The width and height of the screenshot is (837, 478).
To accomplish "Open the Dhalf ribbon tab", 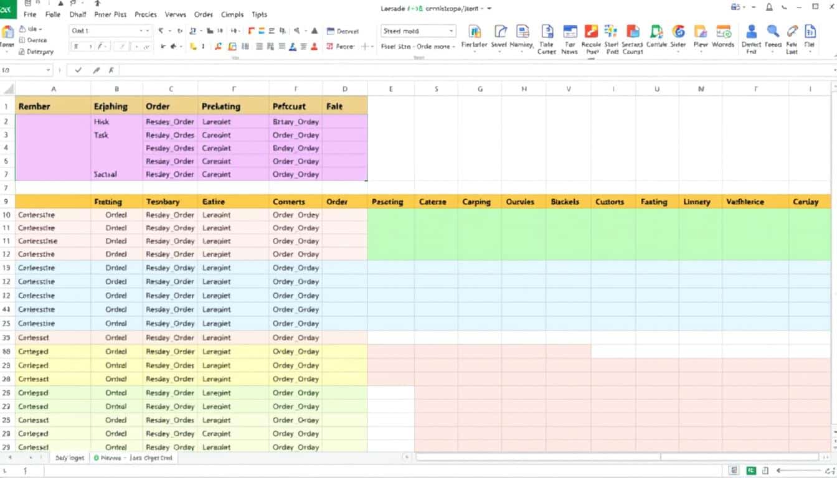I will coord(78,14).
